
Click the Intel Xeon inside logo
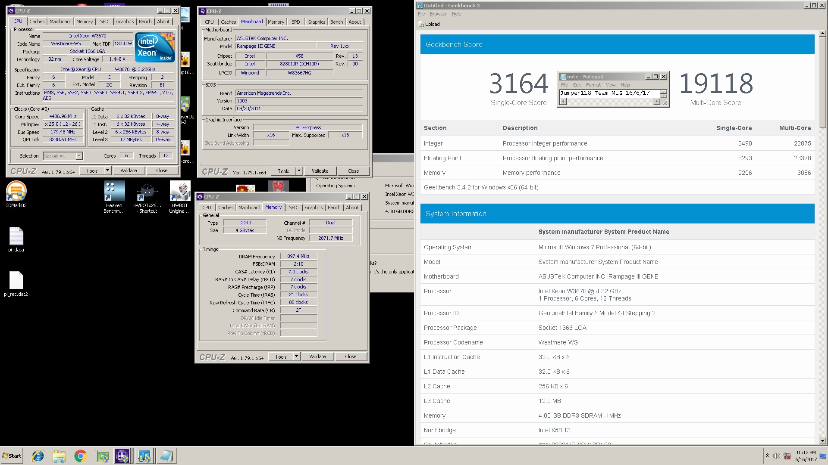[x=155, y=47]
